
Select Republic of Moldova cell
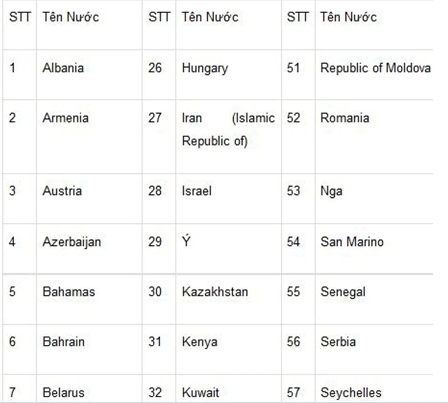coord(375,68)
